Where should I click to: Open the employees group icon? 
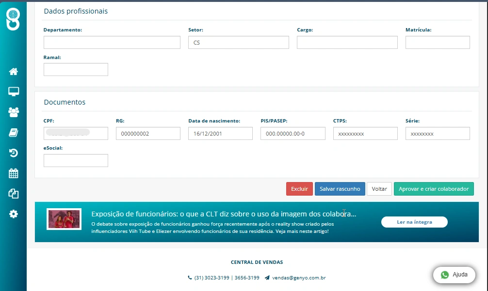pyautogui.click(x=14, y=112)
